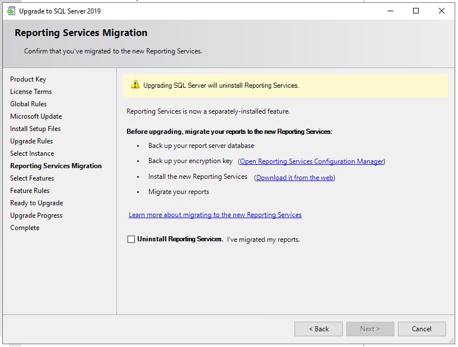Click 'I've migrated my reports.' text
Viewport: 458px width, 347px height.
tap(264, 240)
